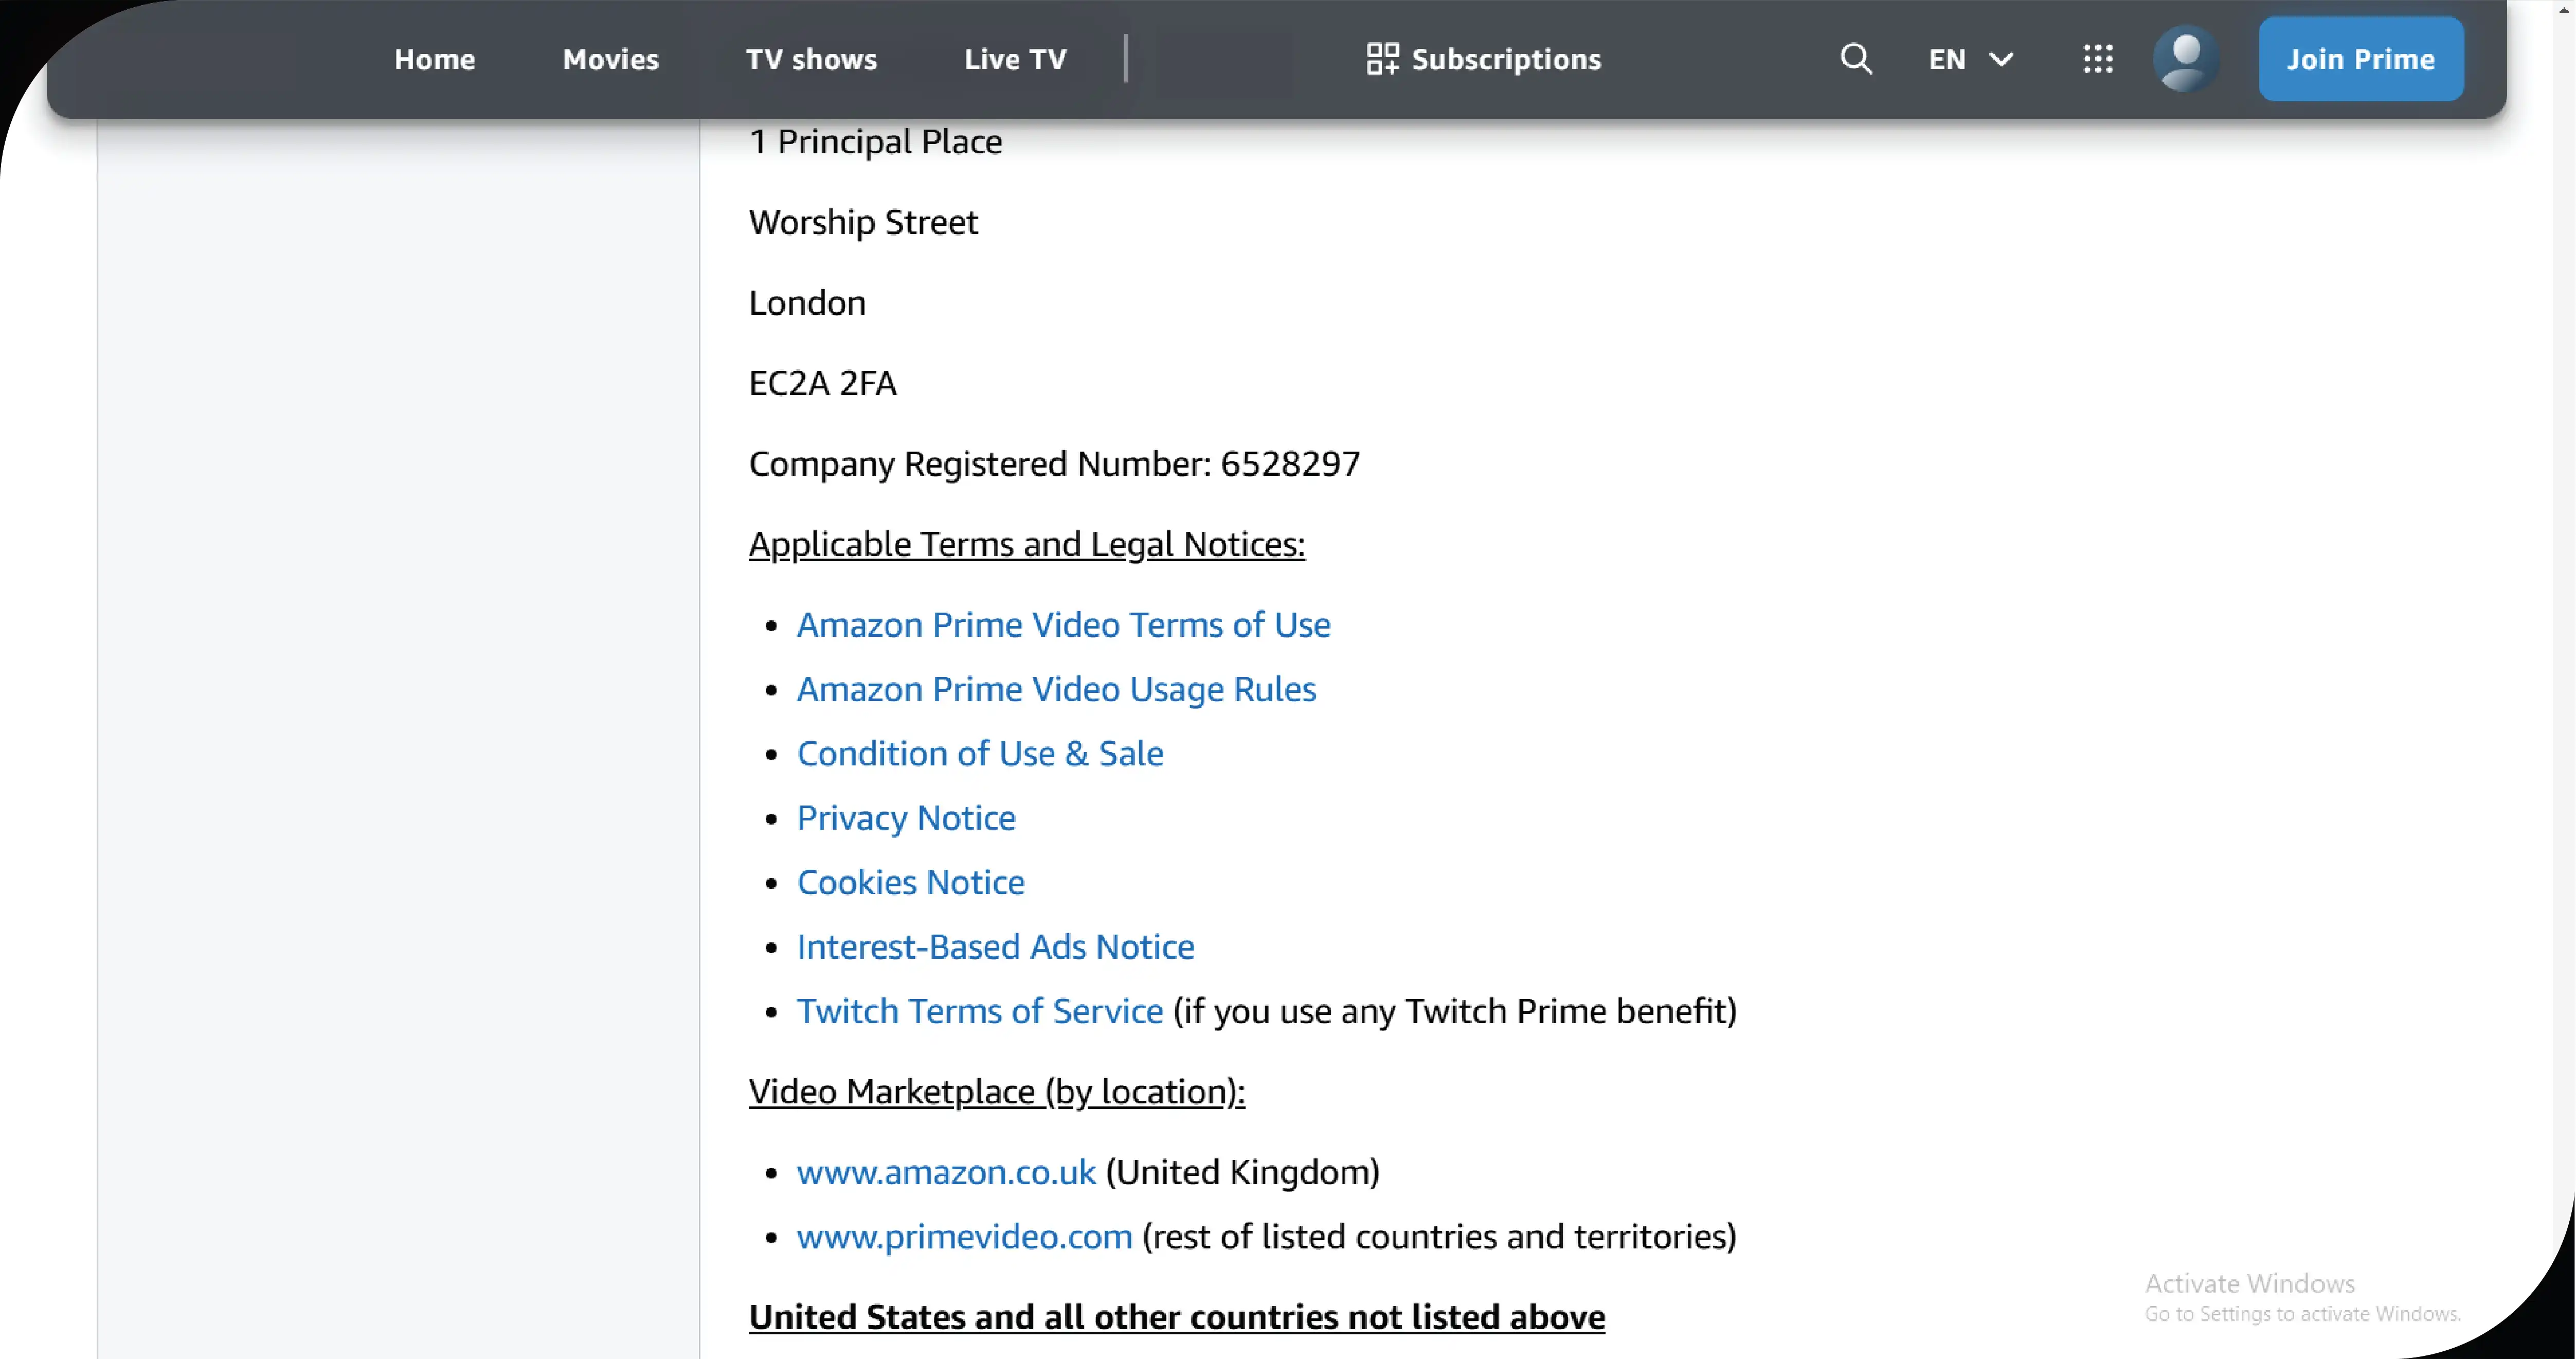
Task: Visit the www.primevideo.com link
Action: point(964,1237)
